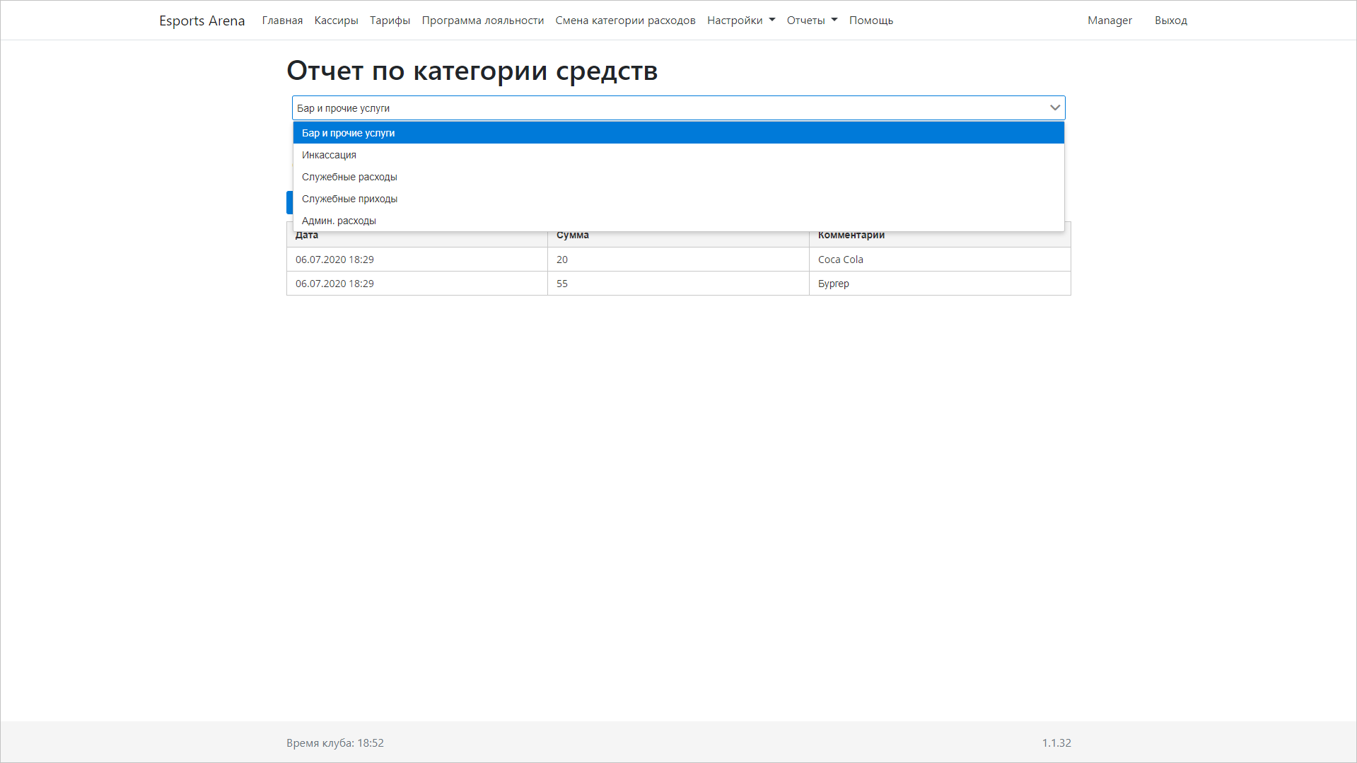
Task: Navigate to Главная page
Action: click(x=281, y=20)
